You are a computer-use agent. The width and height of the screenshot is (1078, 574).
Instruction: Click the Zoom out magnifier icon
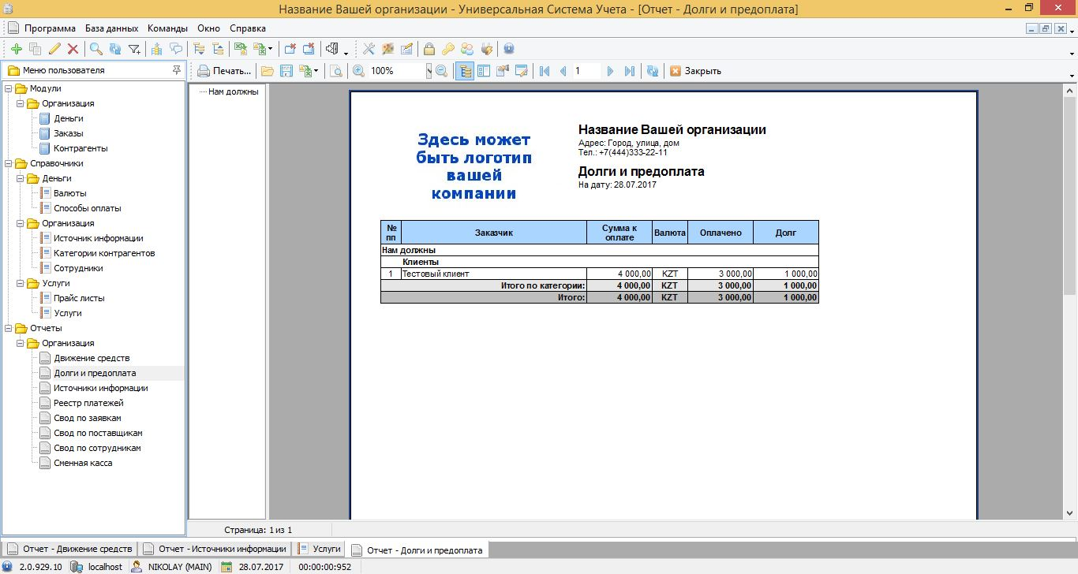tap(442, 71)
